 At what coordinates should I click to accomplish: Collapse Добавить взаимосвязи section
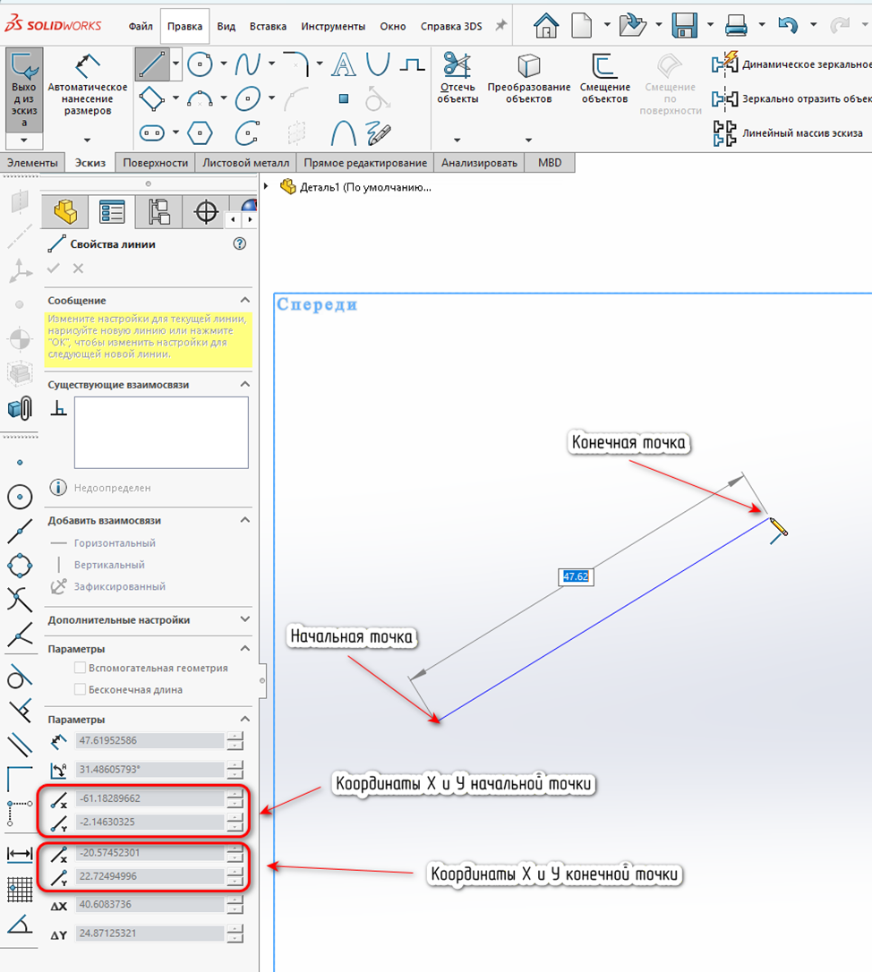245,520
